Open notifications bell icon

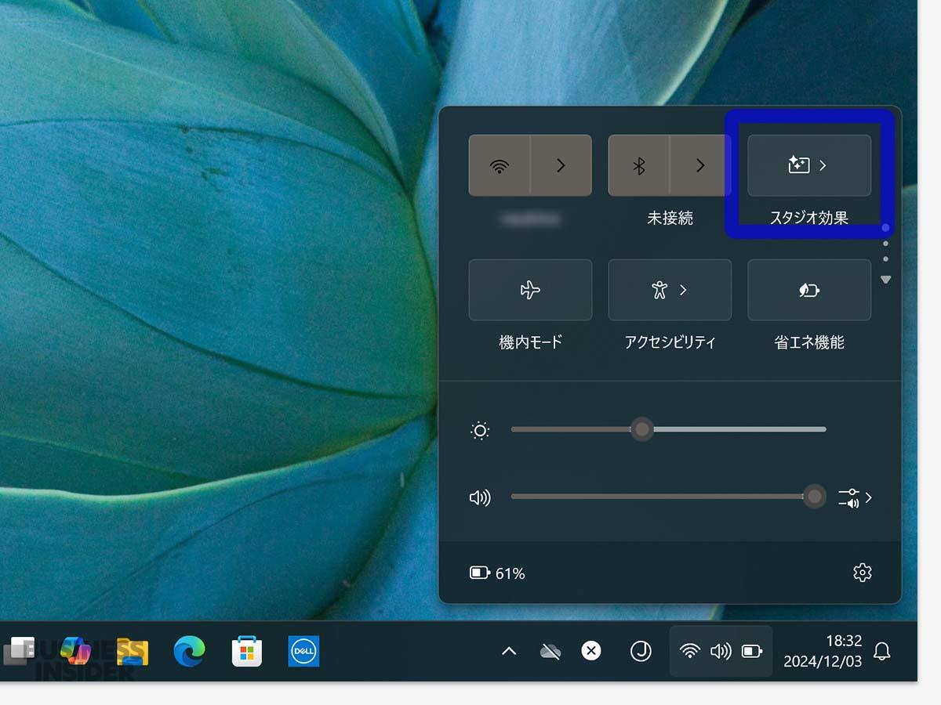click(x=882, y=651)
